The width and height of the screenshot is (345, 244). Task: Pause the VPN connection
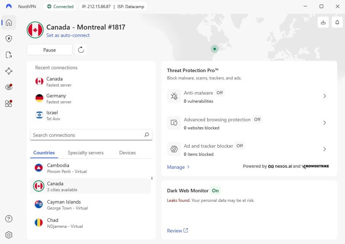tap(49, 50)
